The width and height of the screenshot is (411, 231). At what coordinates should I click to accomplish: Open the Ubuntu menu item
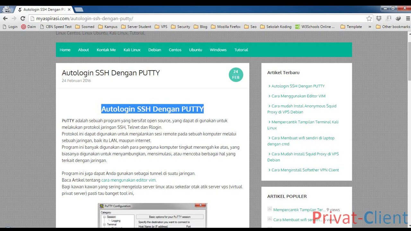(x=196, y=50)
